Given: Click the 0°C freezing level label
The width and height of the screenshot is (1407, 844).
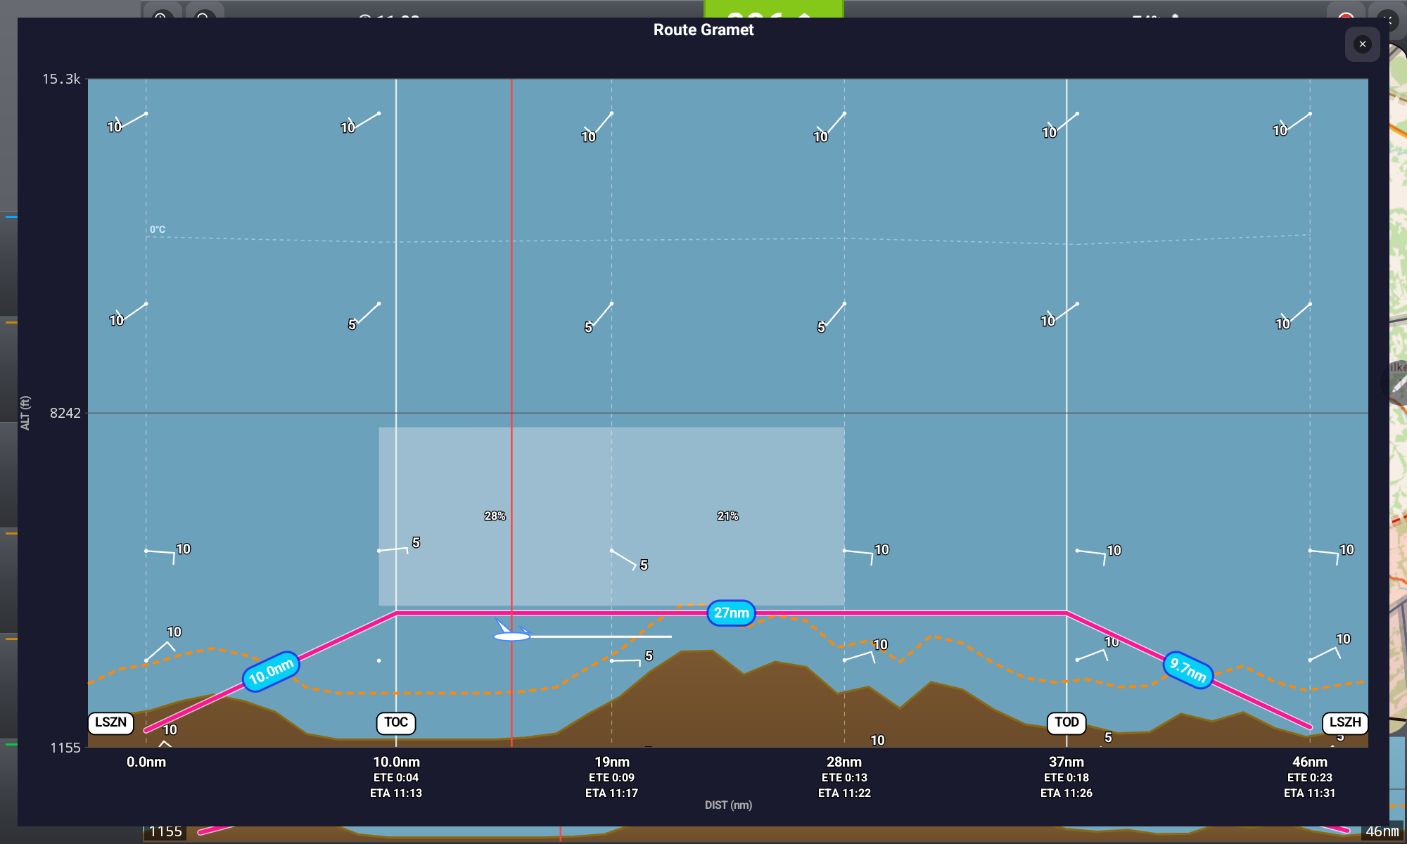Looking at the screenshot, I should click(158, 229).
